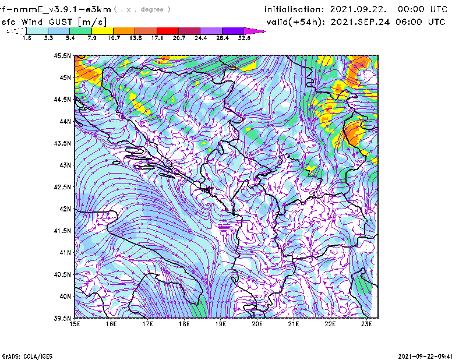Image resolution: width=466 pixels, height=360 pixels.
Task: Click the "sfc Wind GUST [m/s]" title
Action: pyautogui.click(x=54, y=22)
